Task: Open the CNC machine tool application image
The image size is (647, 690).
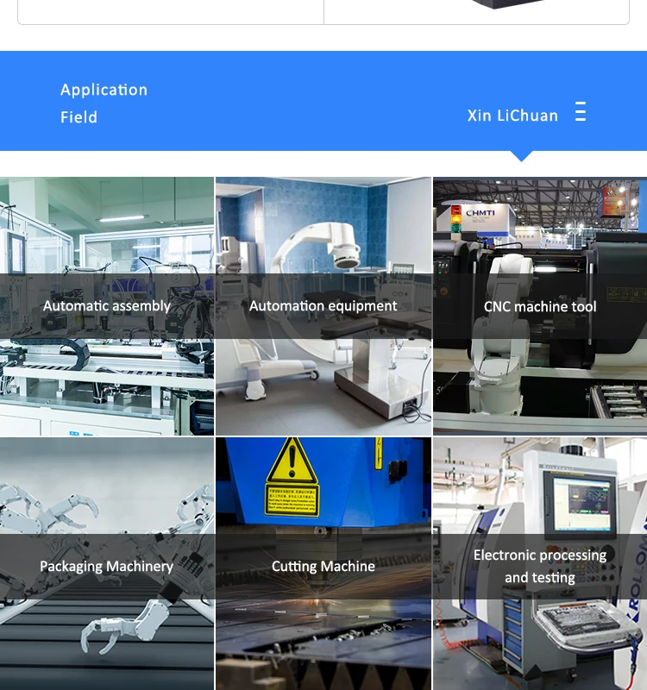Action: 540,306
